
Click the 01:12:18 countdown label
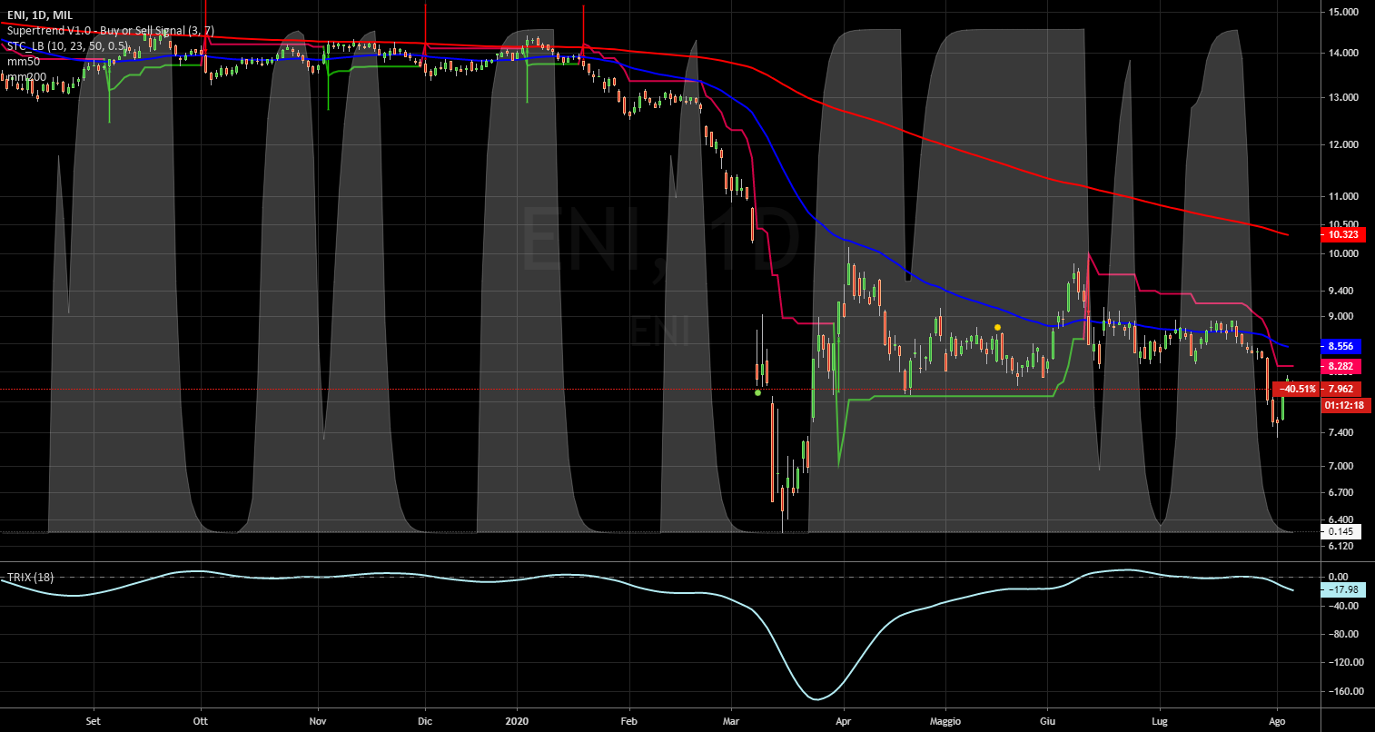pyautogui.click(x=1346, y=405)
